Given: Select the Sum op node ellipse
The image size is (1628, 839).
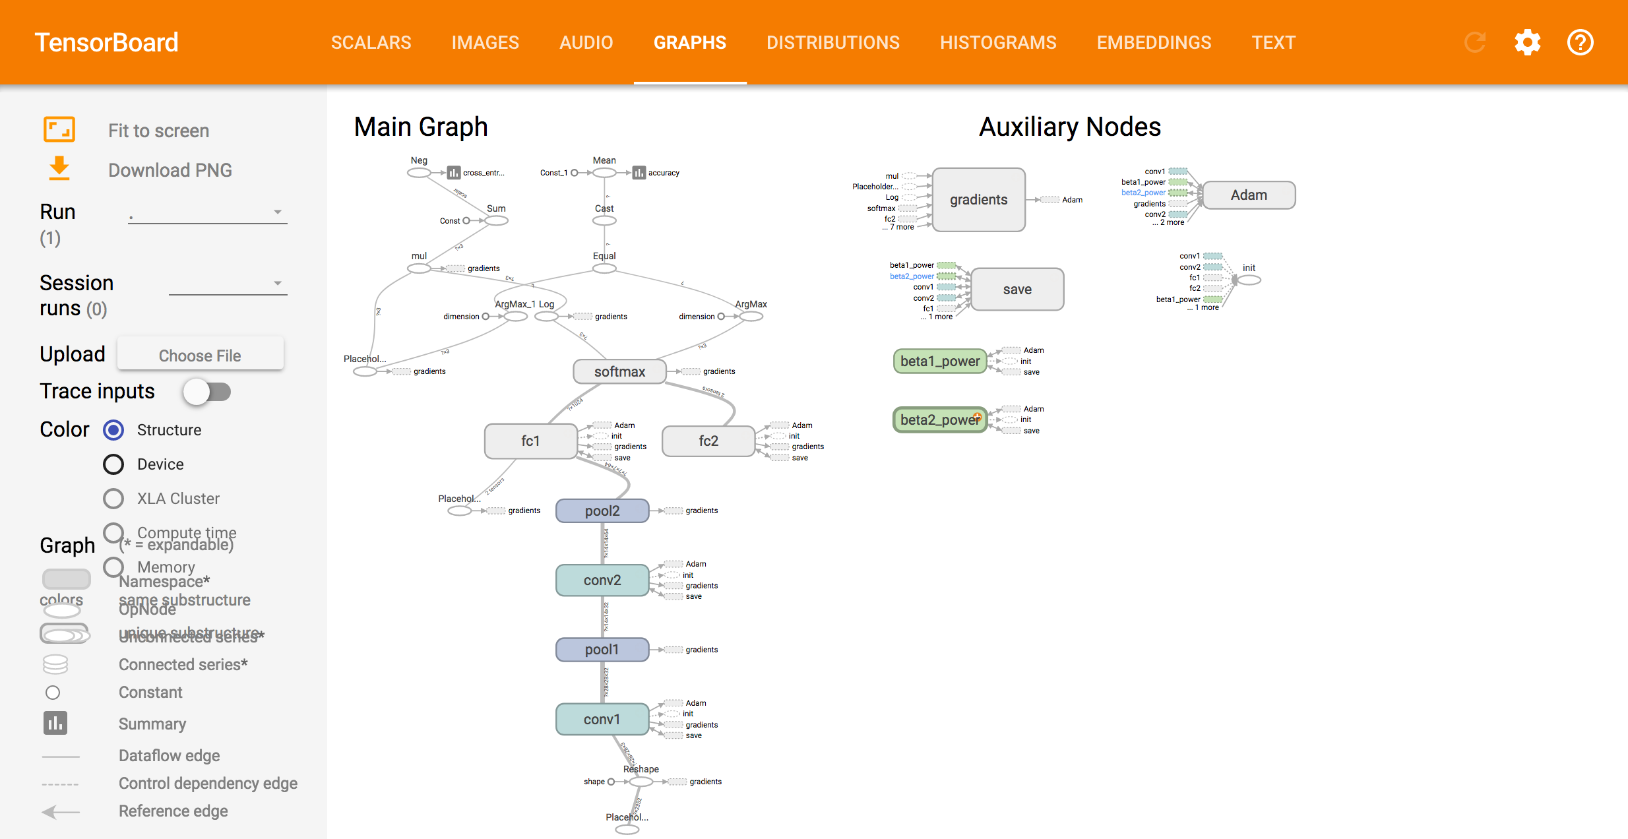Looking at the screenshot, I should (496, 221).
